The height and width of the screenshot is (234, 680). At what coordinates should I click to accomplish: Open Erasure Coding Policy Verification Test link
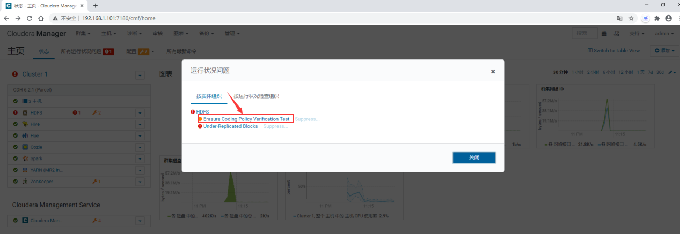tap(246, 119)
